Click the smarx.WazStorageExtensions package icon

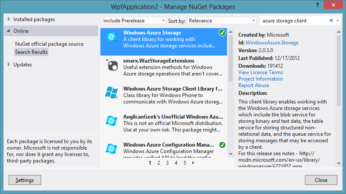click(112, 65)
